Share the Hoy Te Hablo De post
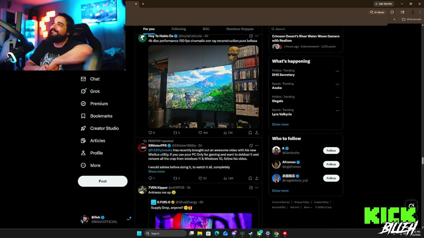This screenshot has width=424, height=238. coord(256,133)
